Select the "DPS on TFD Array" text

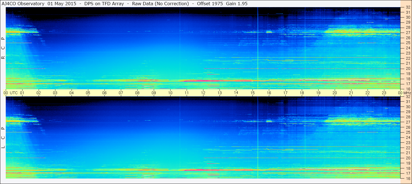[104, 4]
